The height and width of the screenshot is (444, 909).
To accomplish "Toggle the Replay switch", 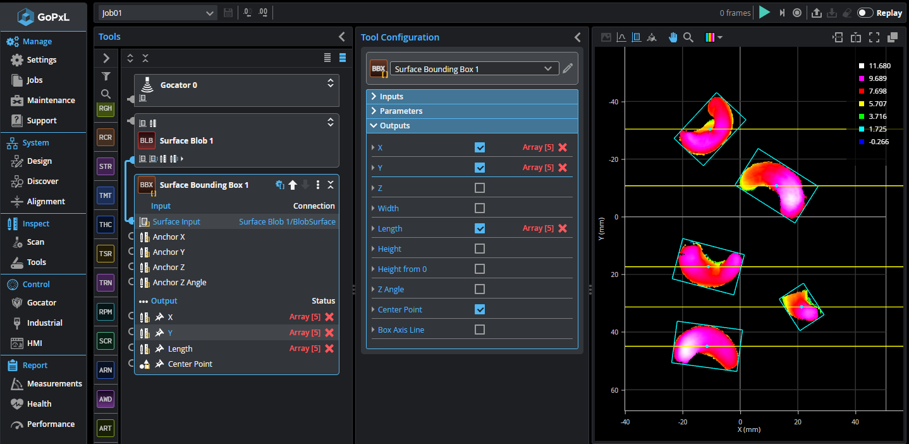I will [x=865, y=13].
